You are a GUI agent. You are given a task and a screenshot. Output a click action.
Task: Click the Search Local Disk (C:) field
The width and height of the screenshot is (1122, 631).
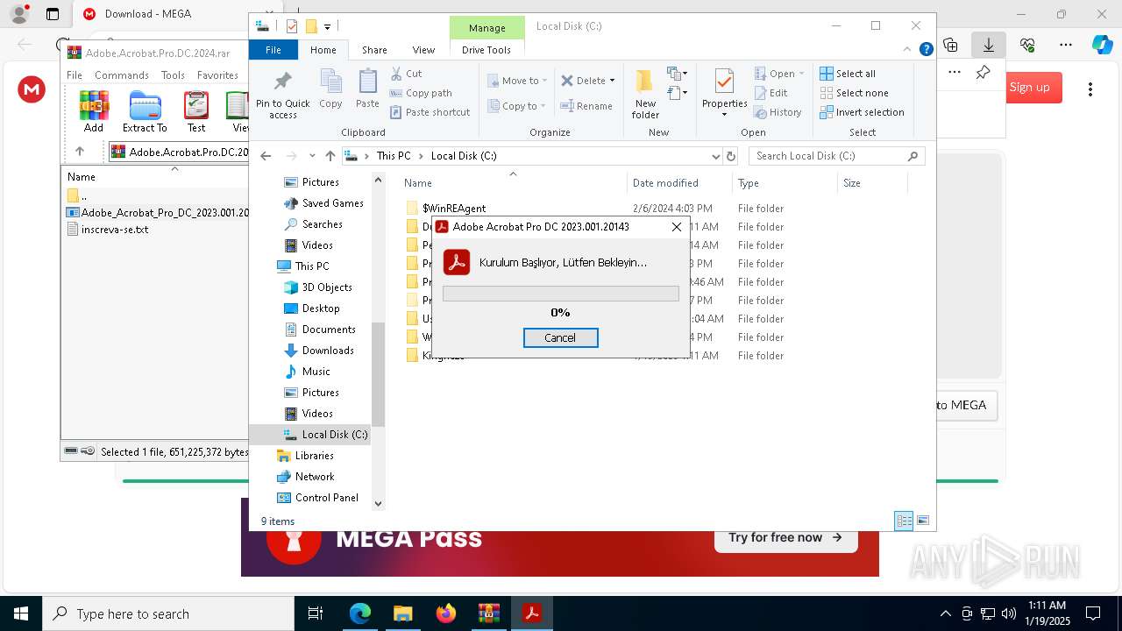[837, 156]
